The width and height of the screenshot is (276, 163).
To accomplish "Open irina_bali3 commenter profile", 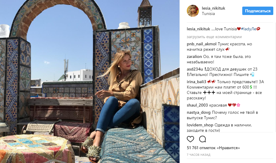I will click(196, 82).
